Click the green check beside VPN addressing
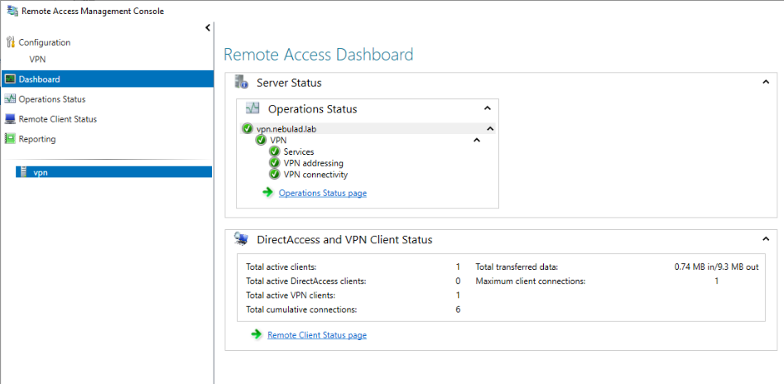The width and height of the screenshot is (784, 384). (x=274, y=163)
